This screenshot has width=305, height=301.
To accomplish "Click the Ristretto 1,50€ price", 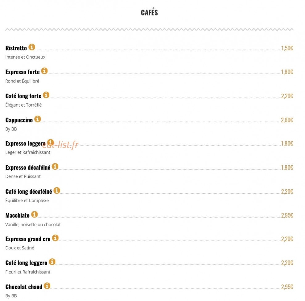I will [287, 48].
